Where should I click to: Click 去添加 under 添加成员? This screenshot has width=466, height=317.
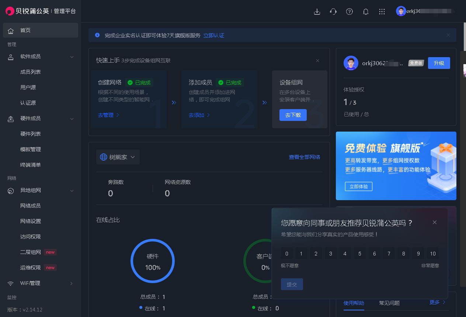click(x=199, y=115)
